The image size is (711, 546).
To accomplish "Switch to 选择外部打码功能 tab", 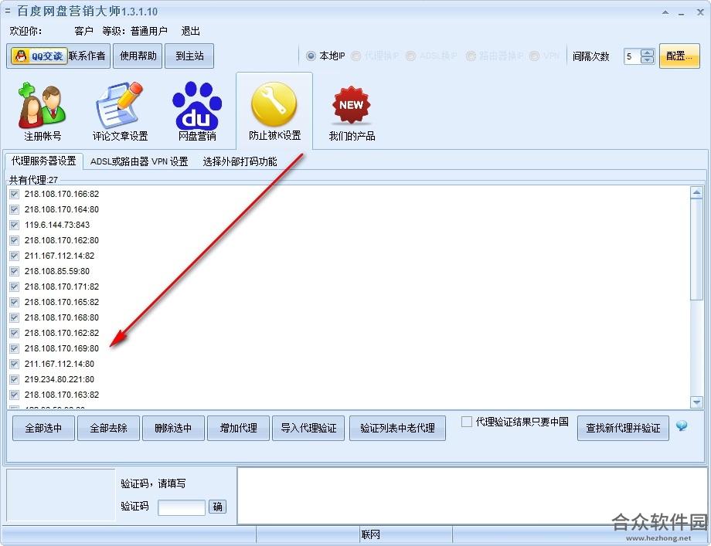I will click(240, 161).
